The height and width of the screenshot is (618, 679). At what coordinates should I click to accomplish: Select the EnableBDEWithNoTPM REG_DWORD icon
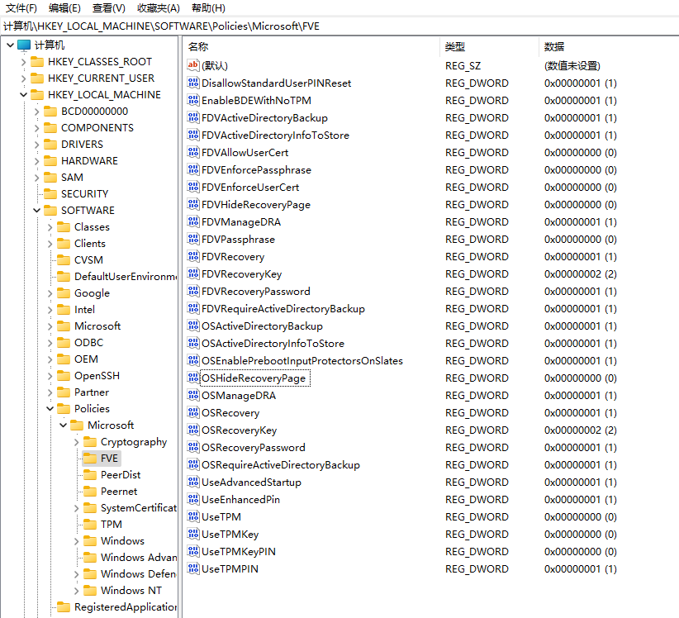[x=192, y=100]
